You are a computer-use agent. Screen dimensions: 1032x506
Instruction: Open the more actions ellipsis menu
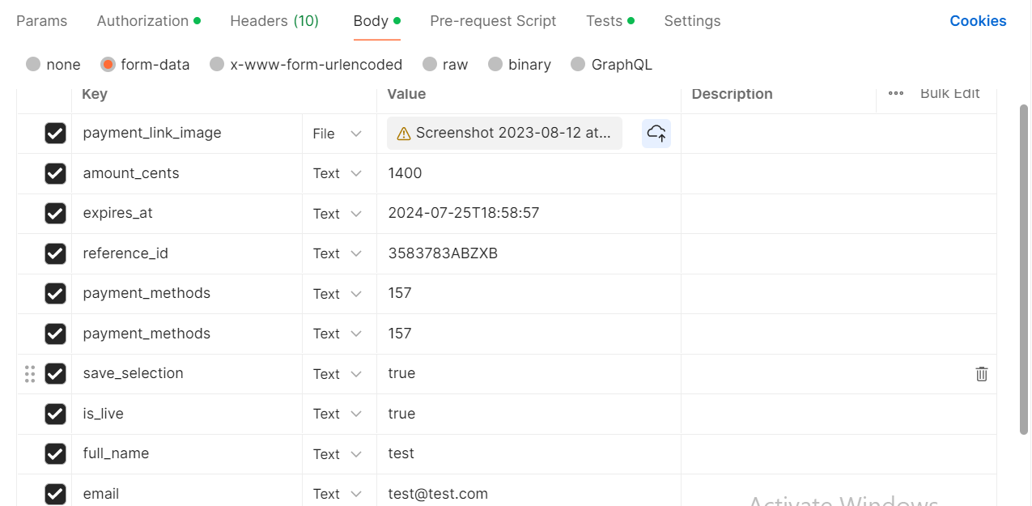point(895,94)
